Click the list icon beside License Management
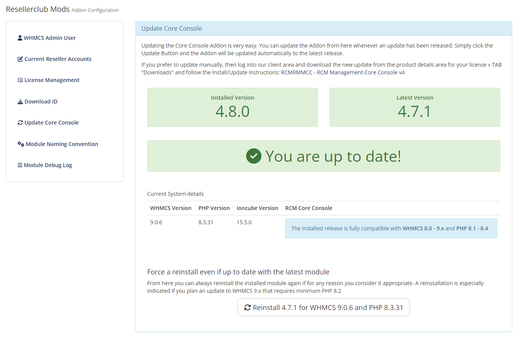The width and height of the screenshot is (518, 343). [x=20, y=80]
